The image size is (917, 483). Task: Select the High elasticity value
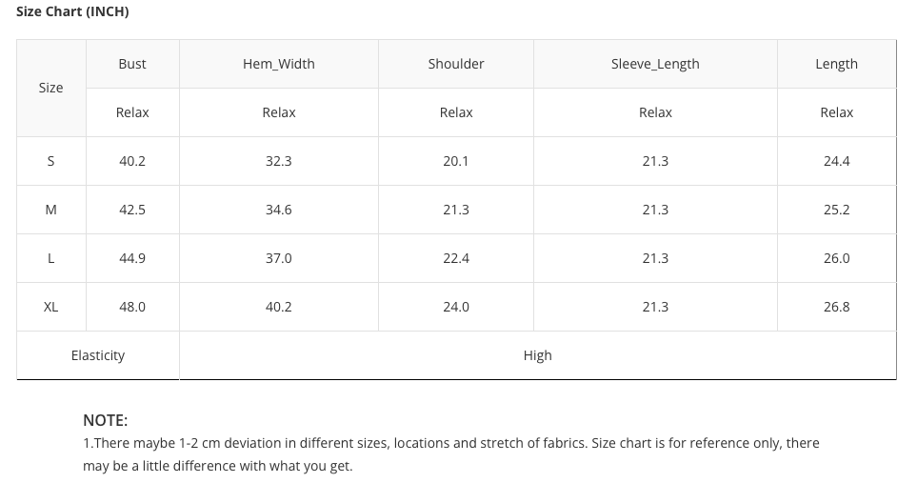(537, 355)
